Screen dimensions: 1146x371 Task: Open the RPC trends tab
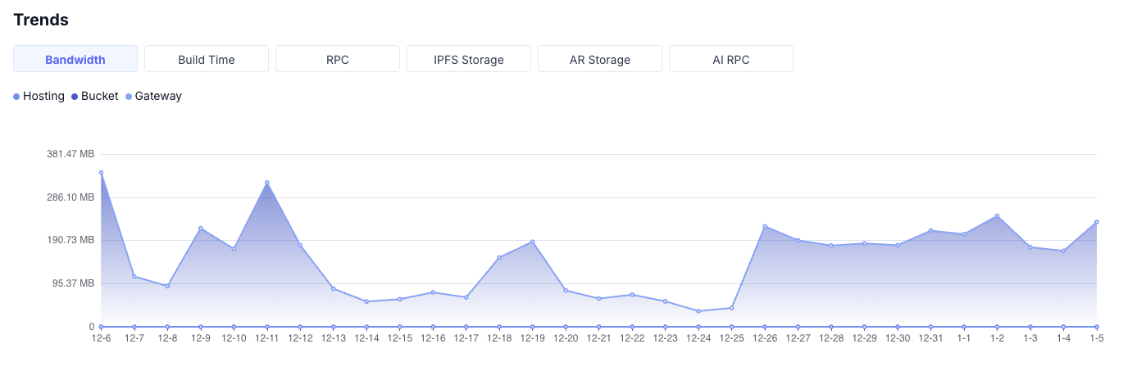pos(338,59)
